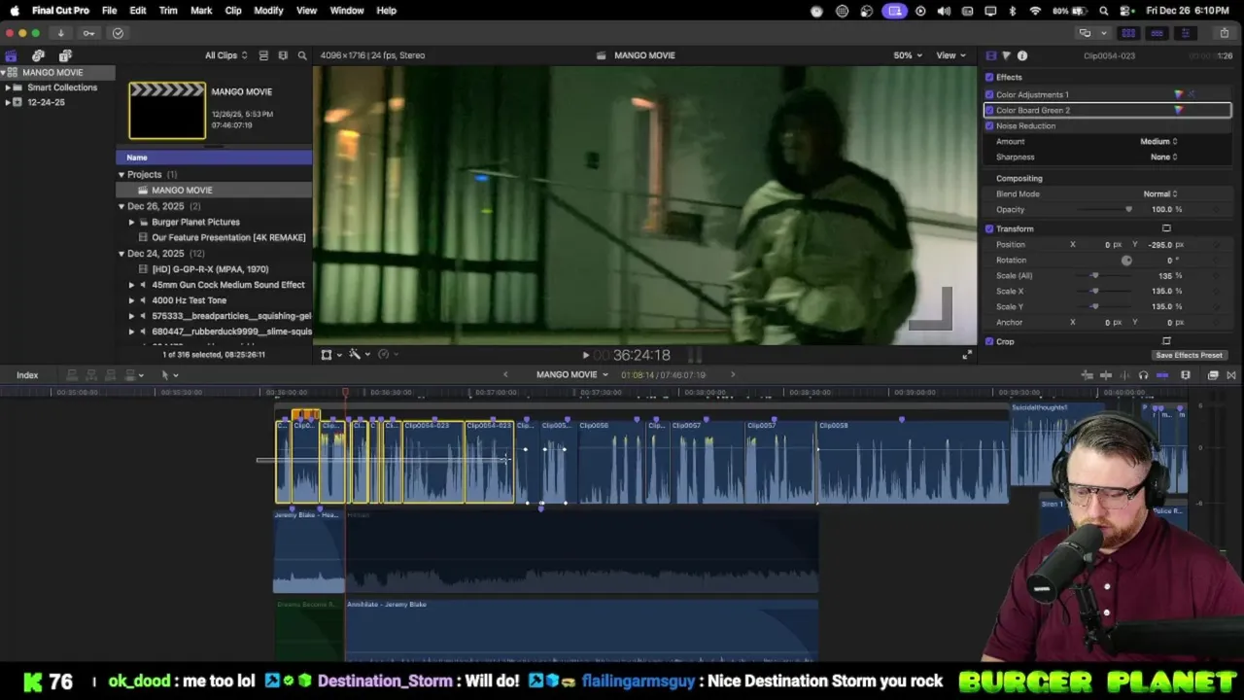The image size is (1244, 700).
Task: Open the media import arrow button
Action: (60, 33)
